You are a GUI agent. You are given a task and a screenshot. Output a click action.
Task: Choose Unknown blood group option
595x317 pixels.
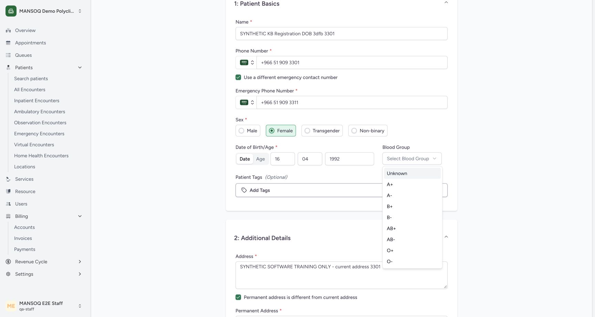412,173
